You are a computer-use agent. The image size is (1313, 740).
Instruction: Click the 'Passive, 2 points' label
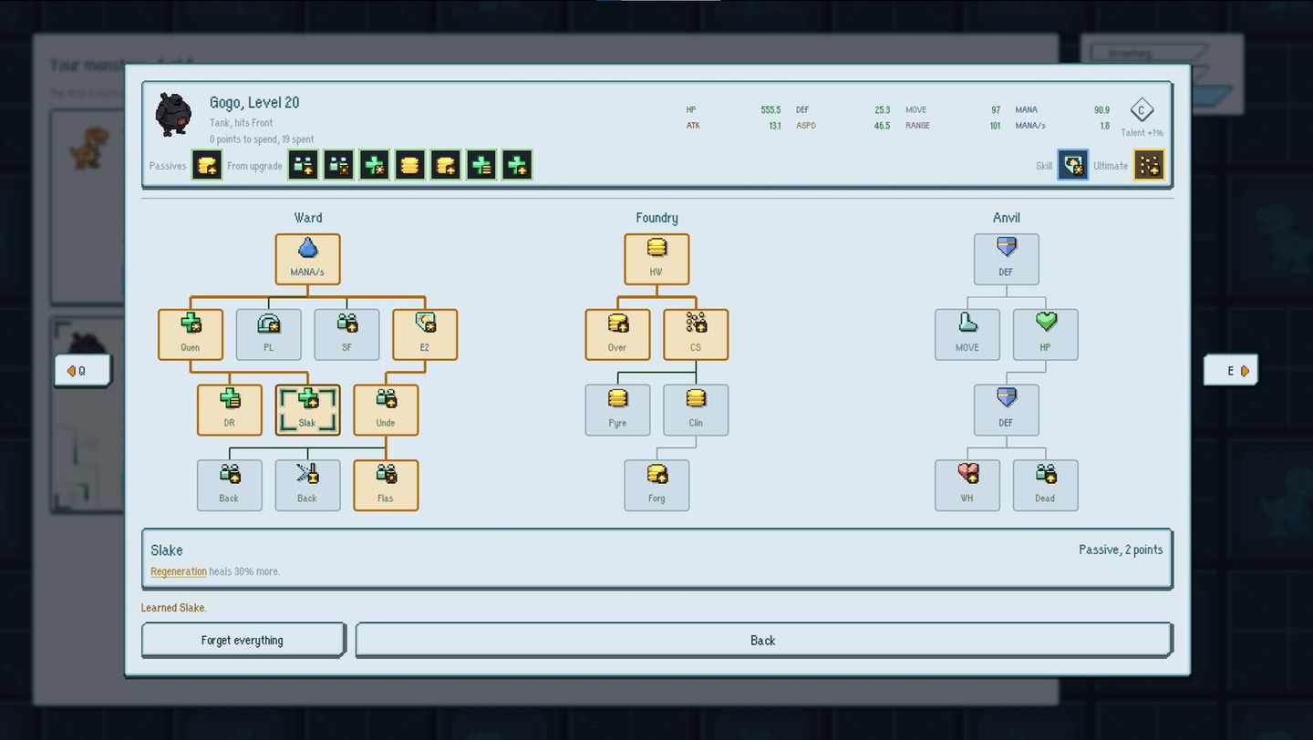[1121, 550]
